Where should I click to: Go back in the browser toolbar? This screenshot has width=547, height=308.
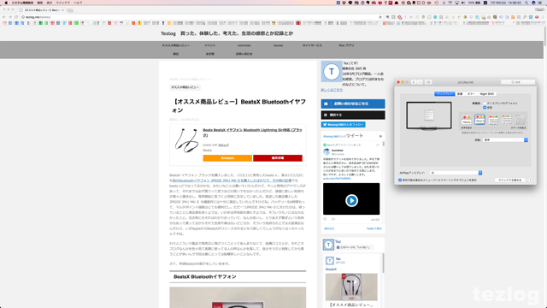[x=4, y=17]
